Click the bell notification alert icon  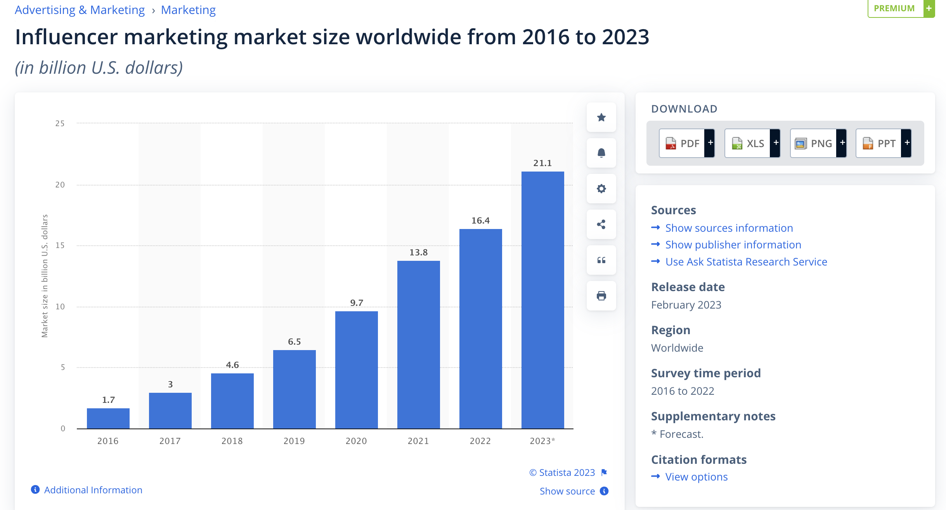601,153
